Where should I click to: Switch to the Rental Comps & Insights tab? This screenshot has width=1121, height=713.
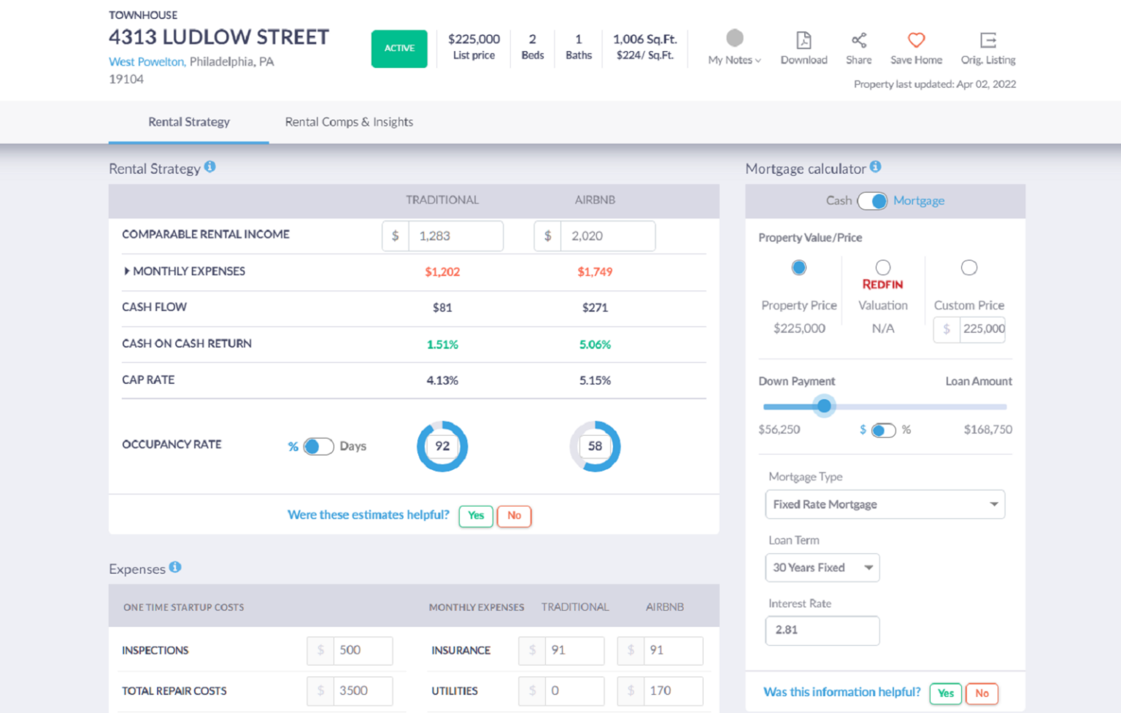click(x=349, y=122)
